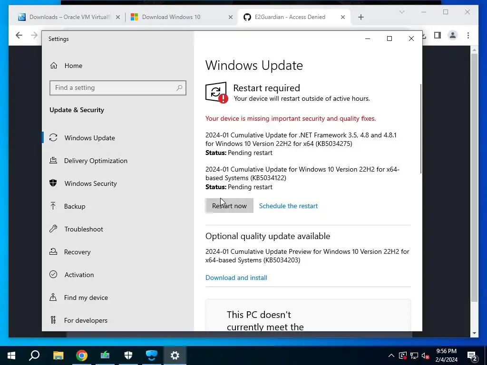Click the KB5034275 .NET Framework update text
The image size is (487, 365).
pyautogui.click(x=301, y=139)
